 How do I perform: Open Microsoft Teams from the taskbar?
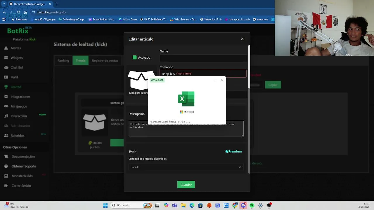[175, 205]
